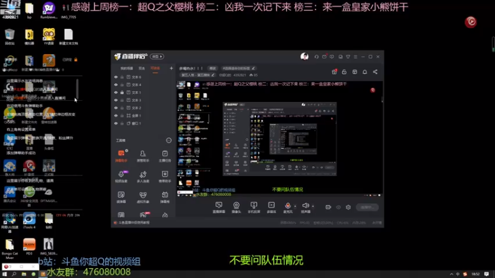Open settings gear beside the start button
Image resolution: width=495 pixels, height=278 pixels.
(348, 207)
